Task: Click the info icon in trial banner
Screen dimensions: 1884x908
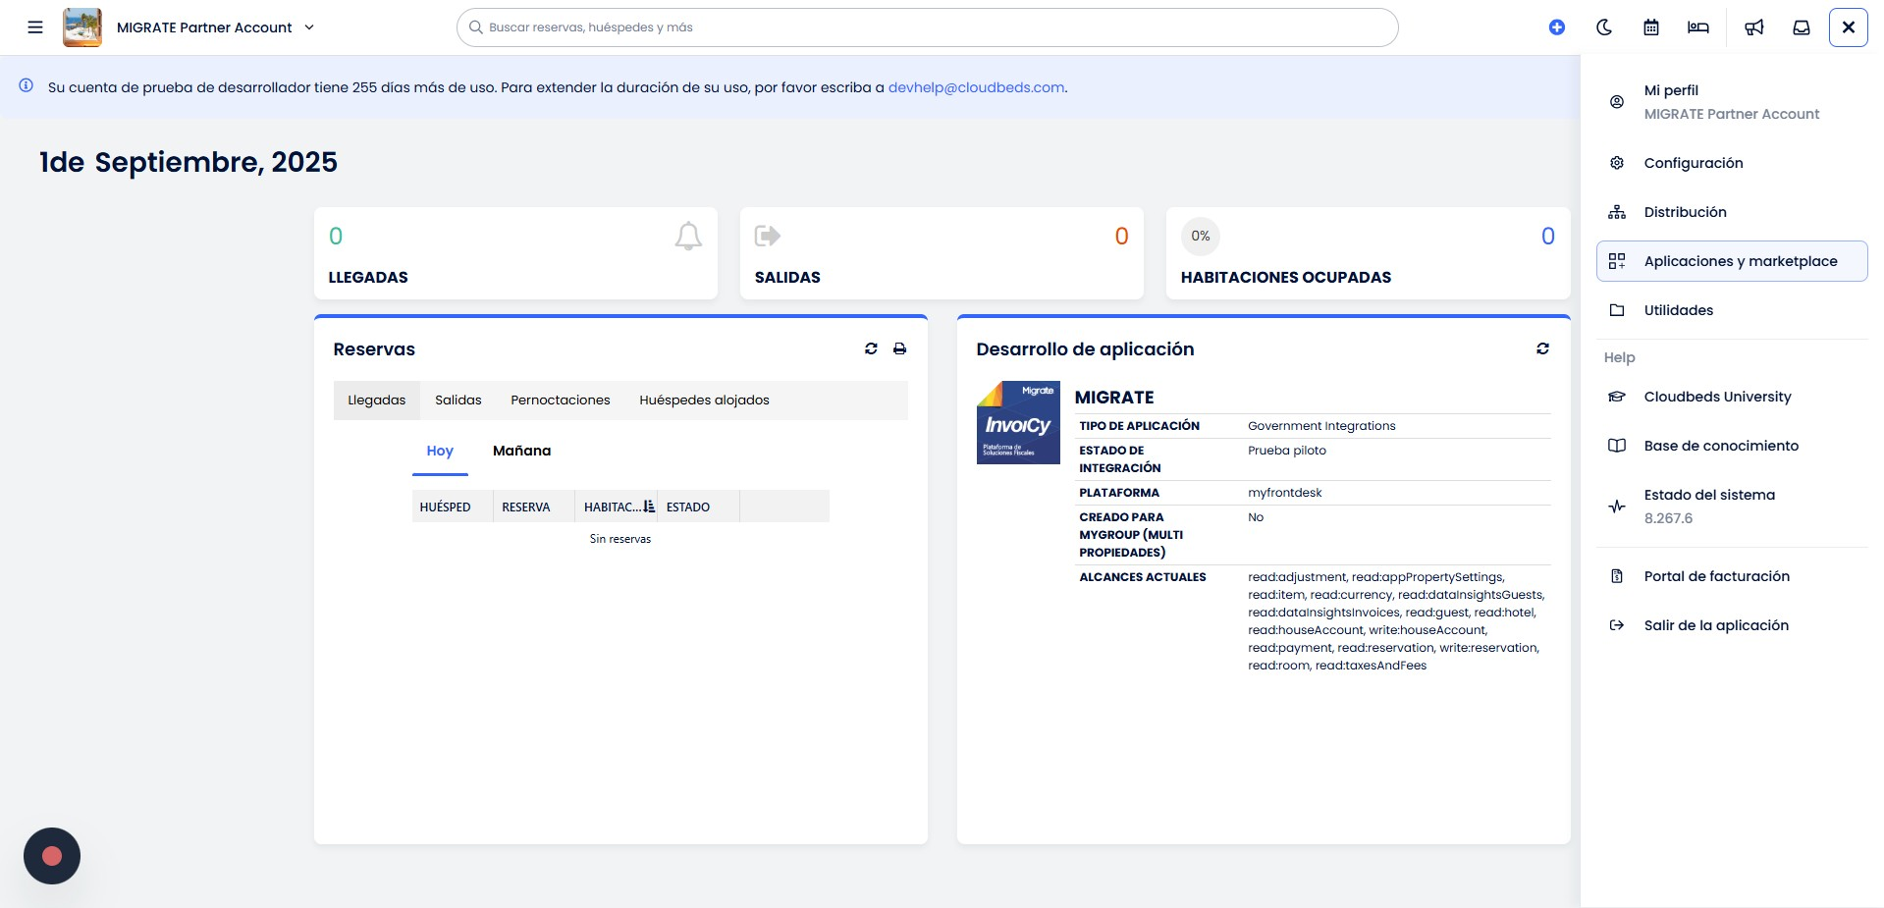Action: (x=27, y=85)
